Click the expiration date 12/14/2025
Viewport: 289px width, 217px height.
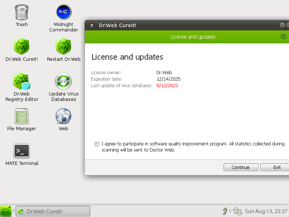click(168, 79)
